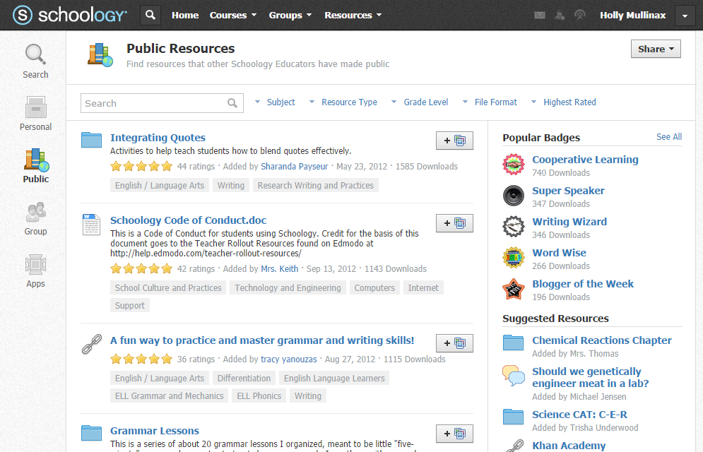Open the Integrating Quotes resource title
The image size is (703, 452).
point(158,138)
